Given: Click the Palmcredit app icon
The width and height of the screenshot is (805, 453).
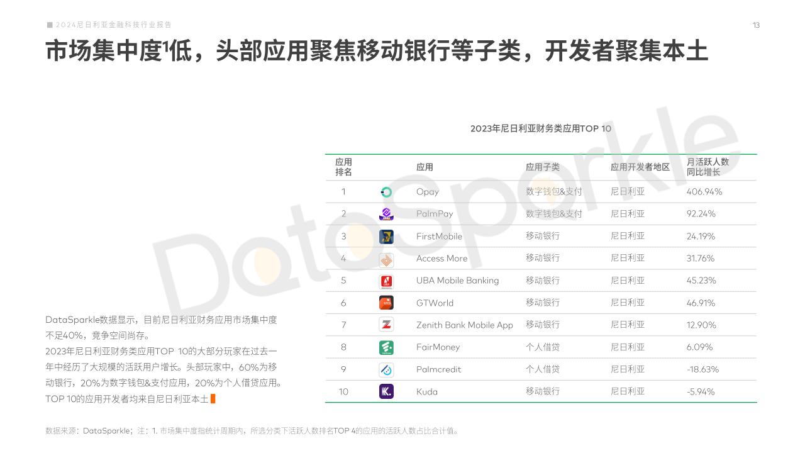Looking at the screenshot, I should point(386,369).
